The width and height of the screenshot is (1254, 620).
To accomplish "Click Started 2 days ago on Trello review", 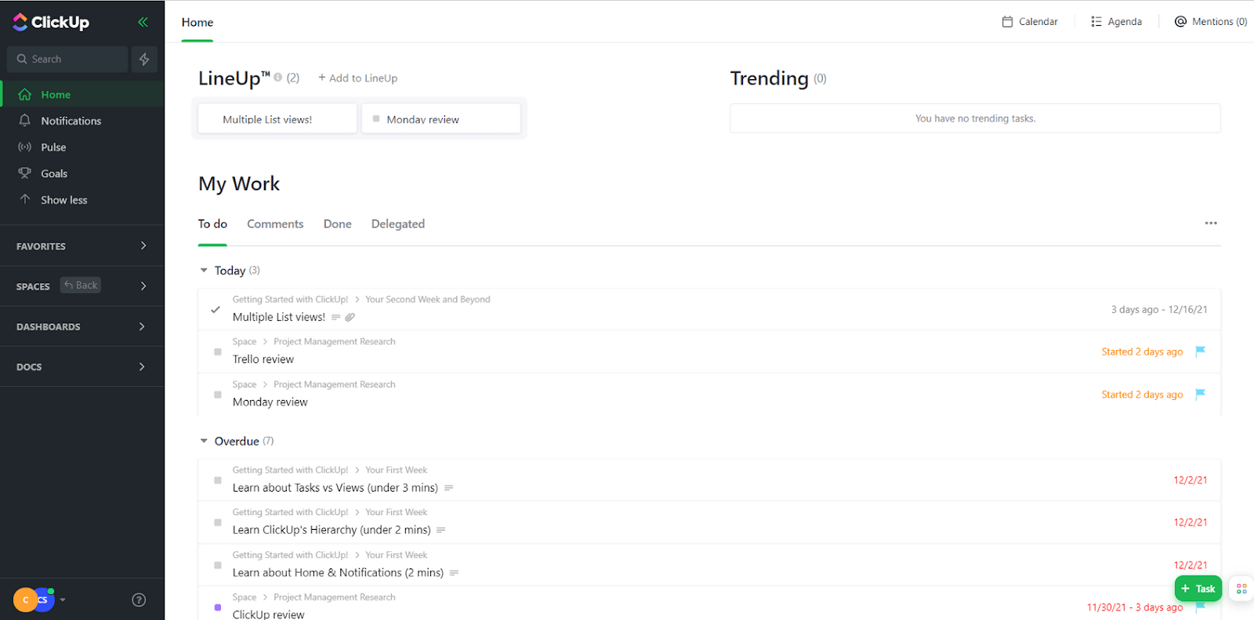I will tap(1142, 351).
